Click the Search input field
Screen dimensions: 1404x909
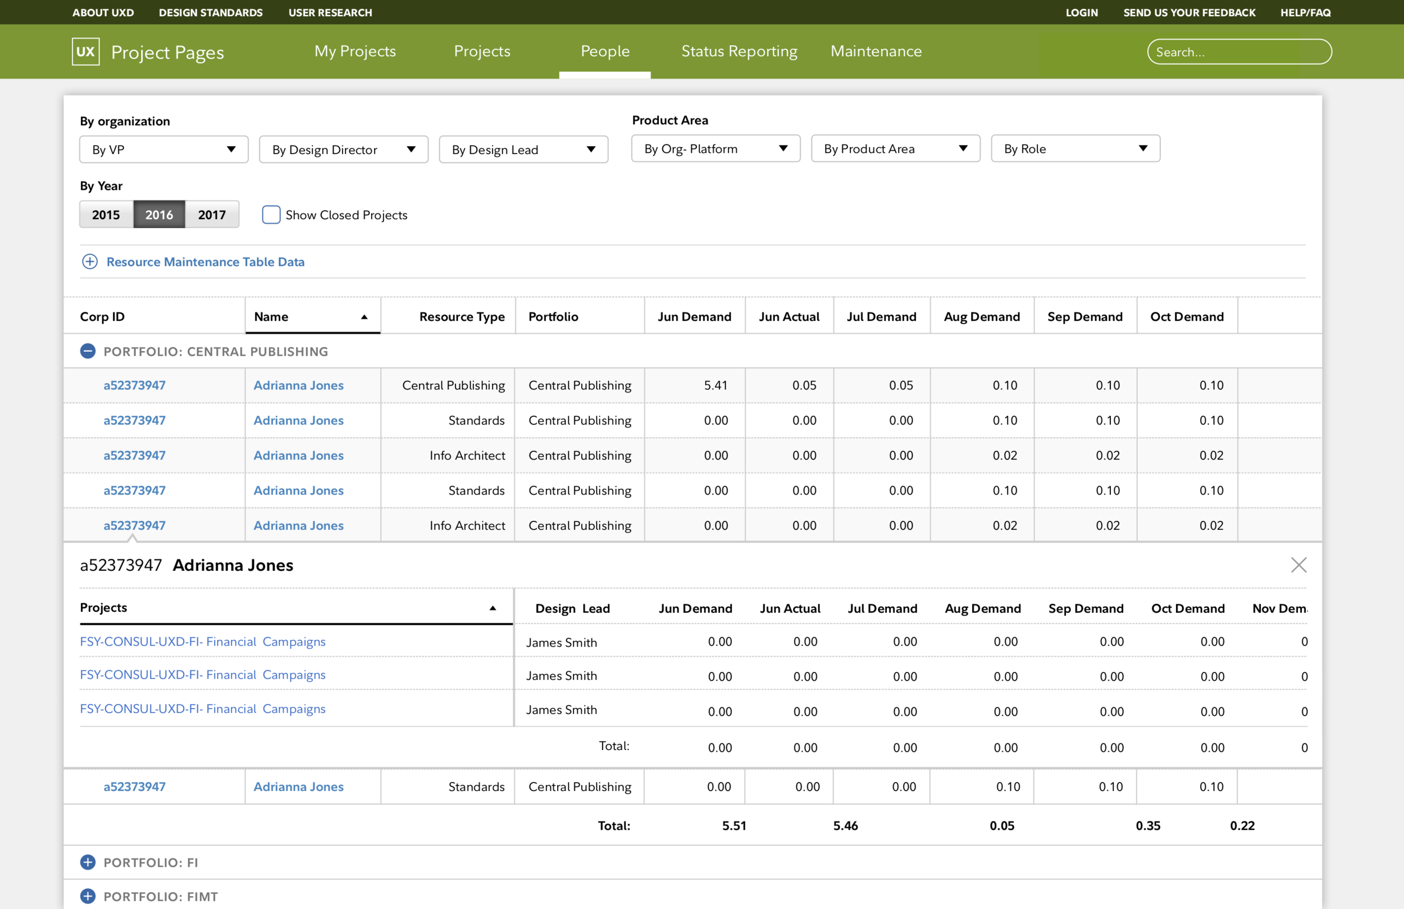coord(1239,52)
